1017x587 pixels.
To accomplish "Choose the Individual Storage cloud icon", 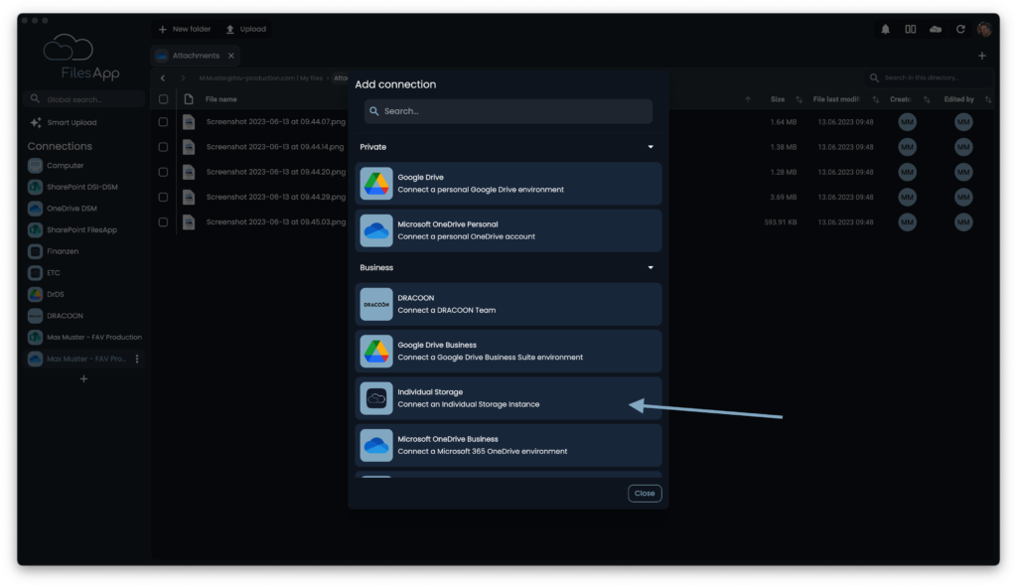I will (x=376, y=398).
